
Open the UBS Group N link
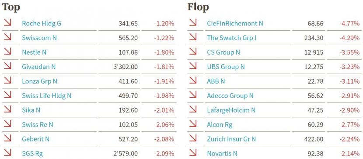[226, 67]
